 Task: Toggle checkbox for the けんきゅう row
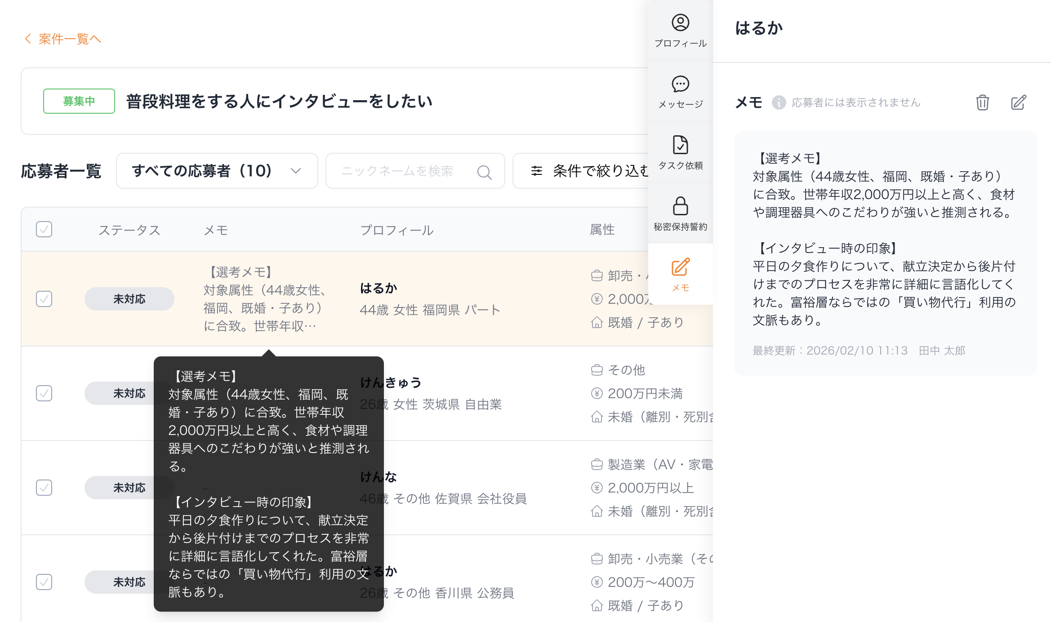tap(44, 393)
